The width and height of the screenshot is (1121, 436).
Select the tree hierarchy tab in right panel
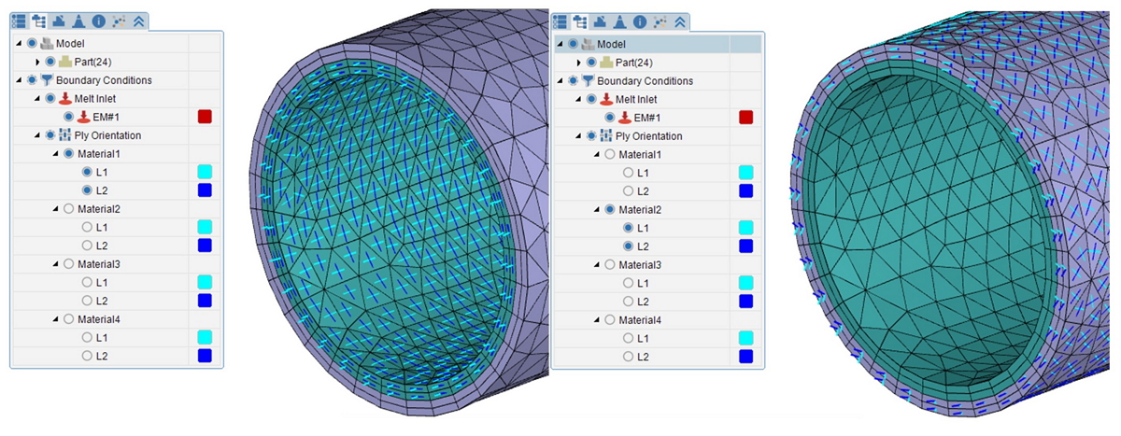click(x=580, y=21)
